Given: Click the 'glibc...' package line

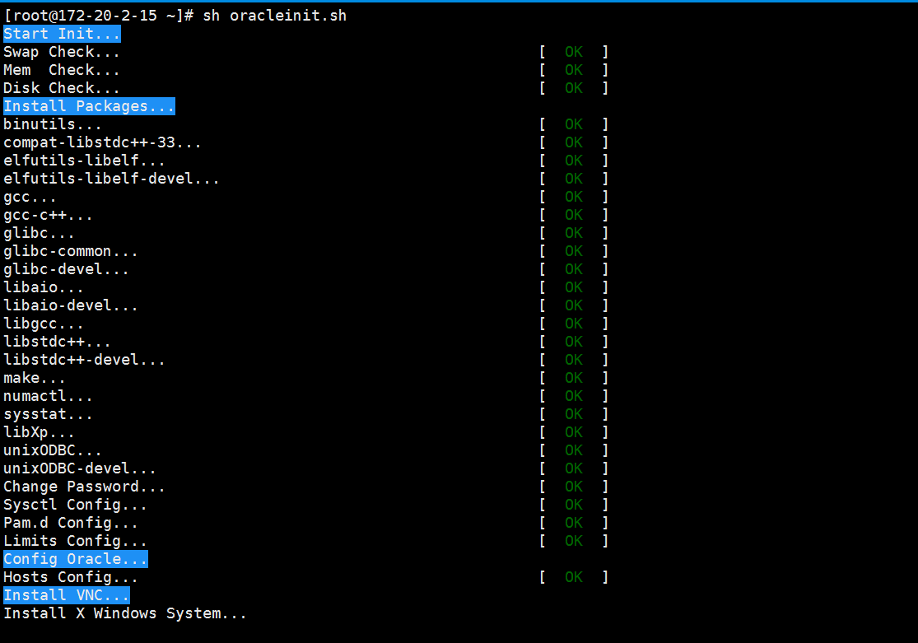Looking at the screenshot, I should click(40, 233).
